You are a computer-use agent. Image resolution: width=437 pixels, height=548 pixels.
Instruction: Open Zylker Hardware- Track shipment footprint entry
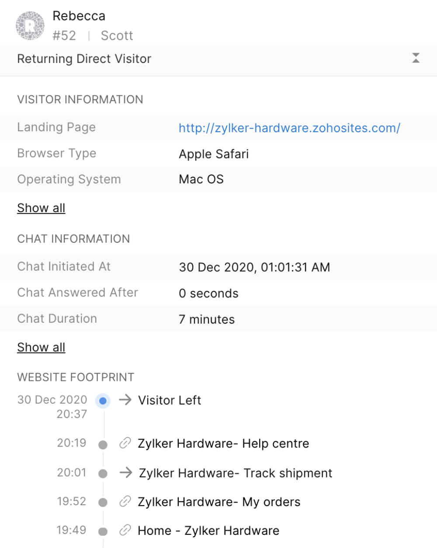[x=236, y=473]
